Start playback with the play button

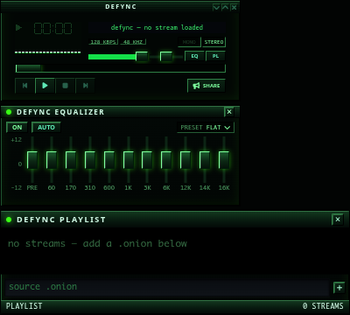click(x=45, y=86)
